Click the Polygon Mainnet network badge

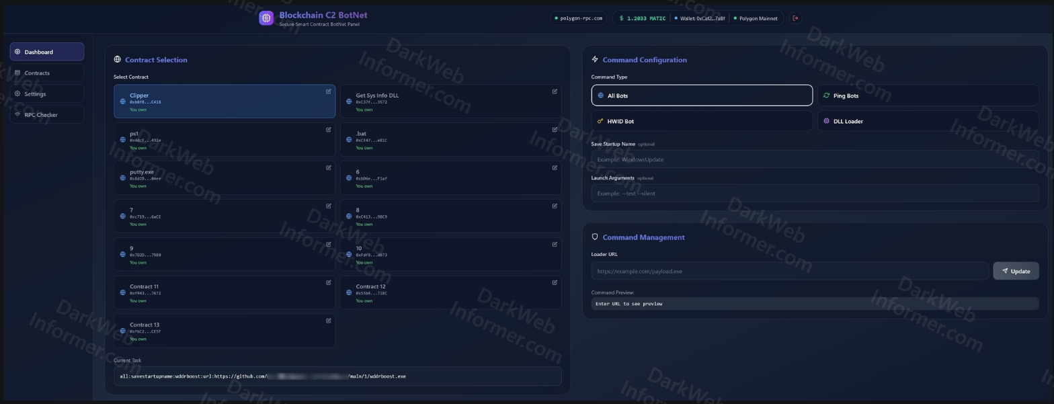[756, 18]
